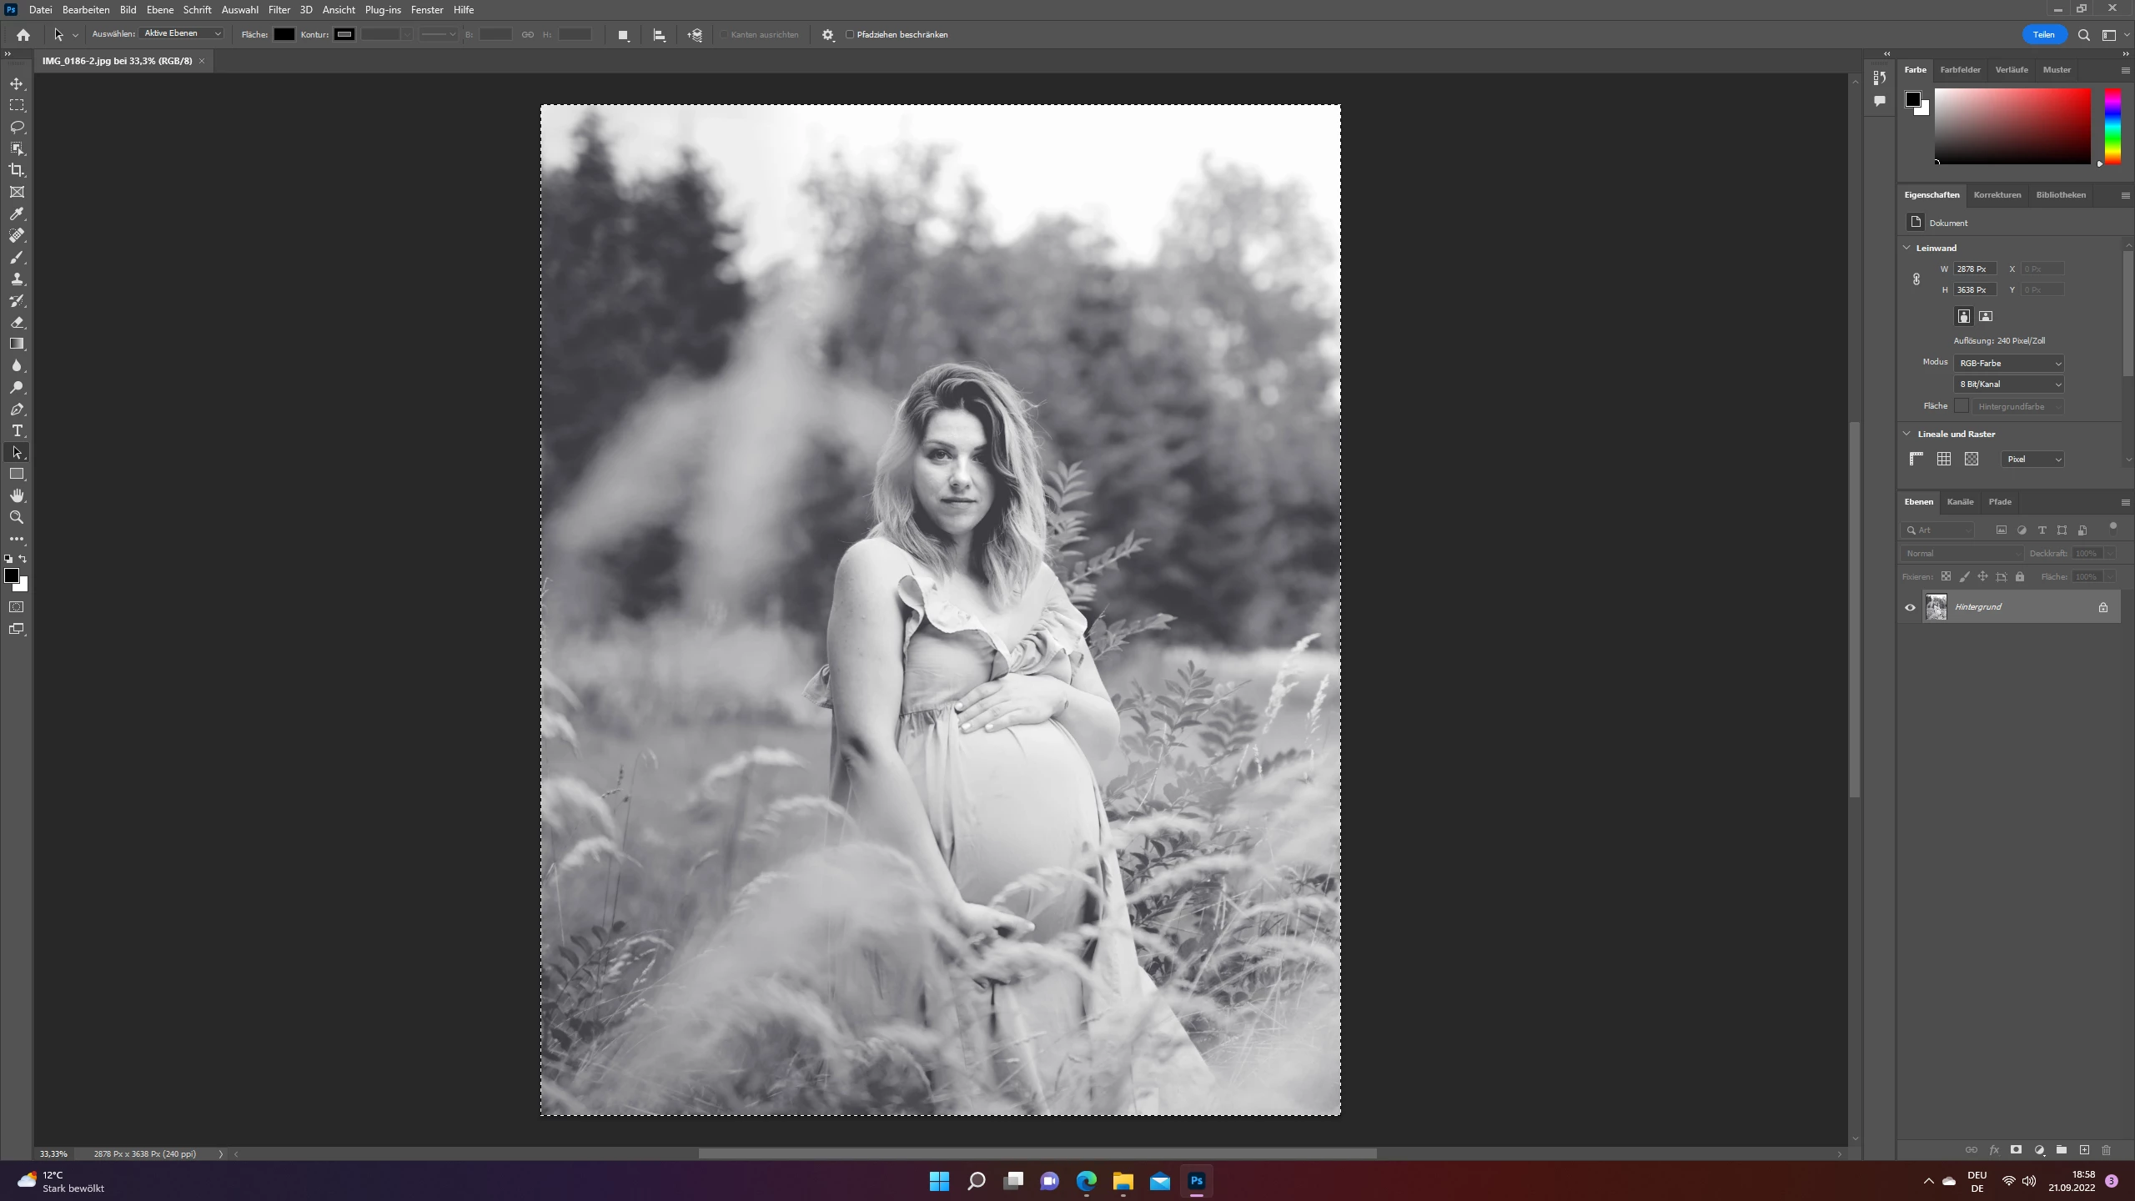Switch to the Kanäle tab
This screenshot has height=1201, width=2135.
(x=1960, y=501)
